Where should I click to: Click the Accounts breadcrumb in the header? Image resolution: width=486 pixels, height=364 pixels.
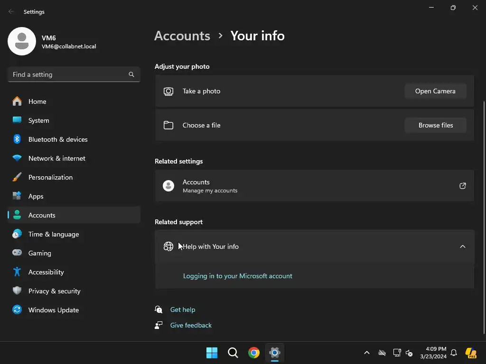coord(182,36)
